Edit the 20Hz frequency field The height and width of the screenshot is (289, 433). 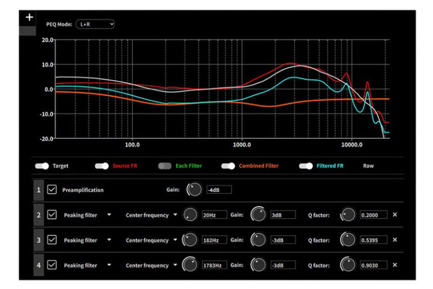tap(214, 215)
